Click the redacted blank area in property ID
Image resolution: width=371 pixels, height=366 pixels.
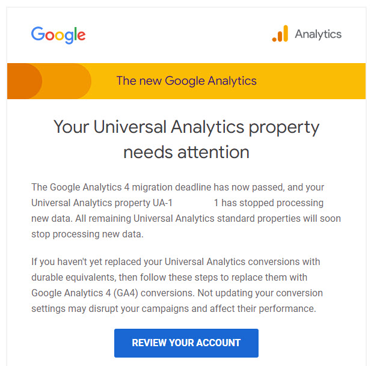[193, 203]
